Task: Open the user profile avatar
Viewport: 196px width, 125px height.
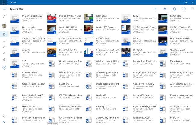Action: pos(4,26)
